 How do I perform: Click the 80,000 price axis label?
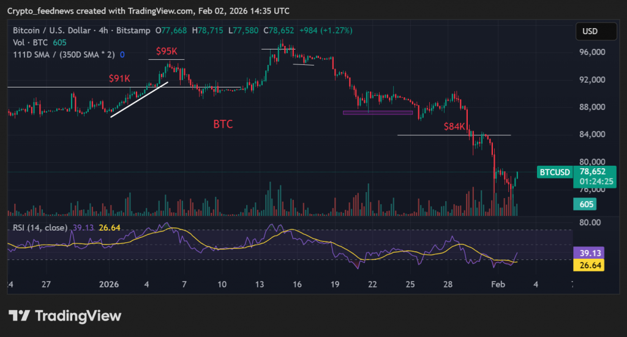[592, 161]
